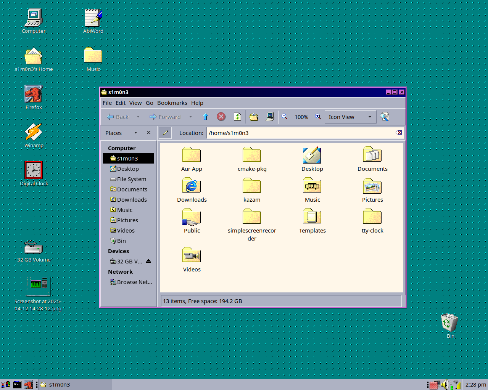The image size is (488, 390).
Task: Clear the location path field
Action: click(399, 133)
